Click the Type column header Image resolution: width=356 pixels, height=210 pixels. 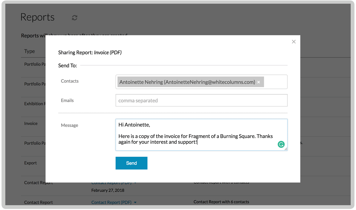click(29, 51)
